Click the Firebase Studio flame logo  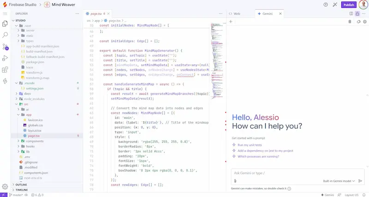pos(5,5)
